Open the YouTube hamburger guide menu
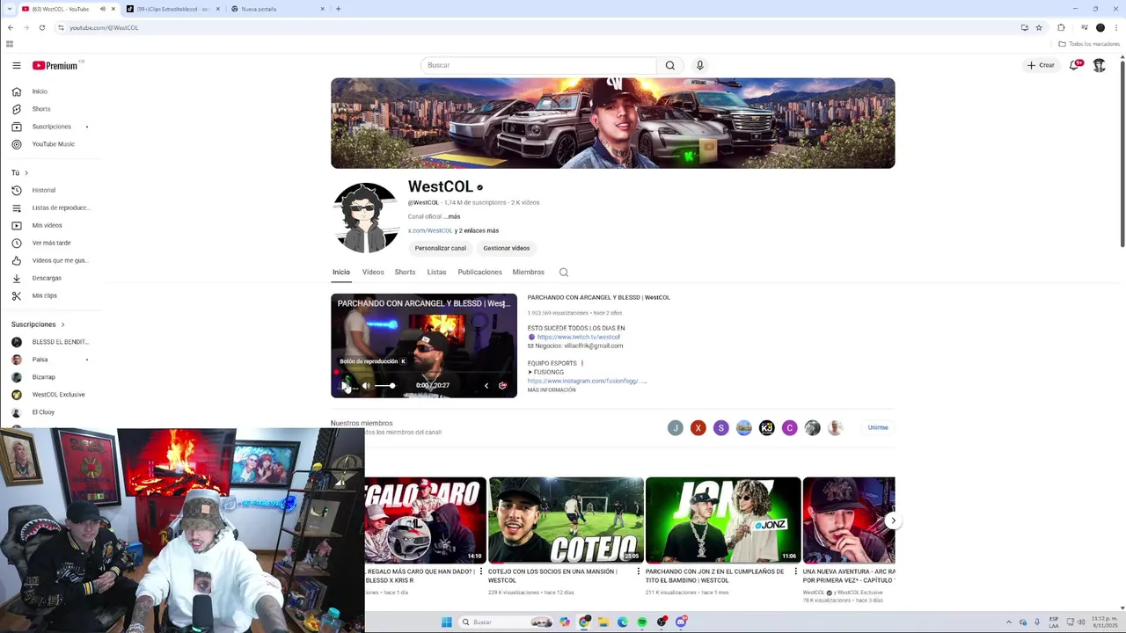 coord(17,65)
